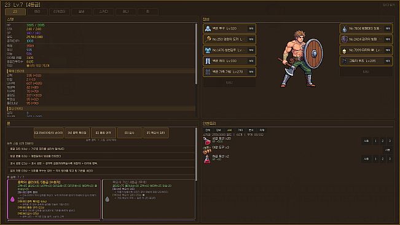The height and width of the screenshot is (225, 400).
Task: Click the red HP +500 potion icon
Action: click(207, 140)
